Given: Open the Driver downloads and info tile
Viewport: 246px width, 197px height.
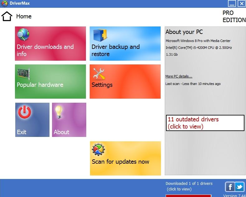Looking at the screenshot, I should (x=50, y=44).
